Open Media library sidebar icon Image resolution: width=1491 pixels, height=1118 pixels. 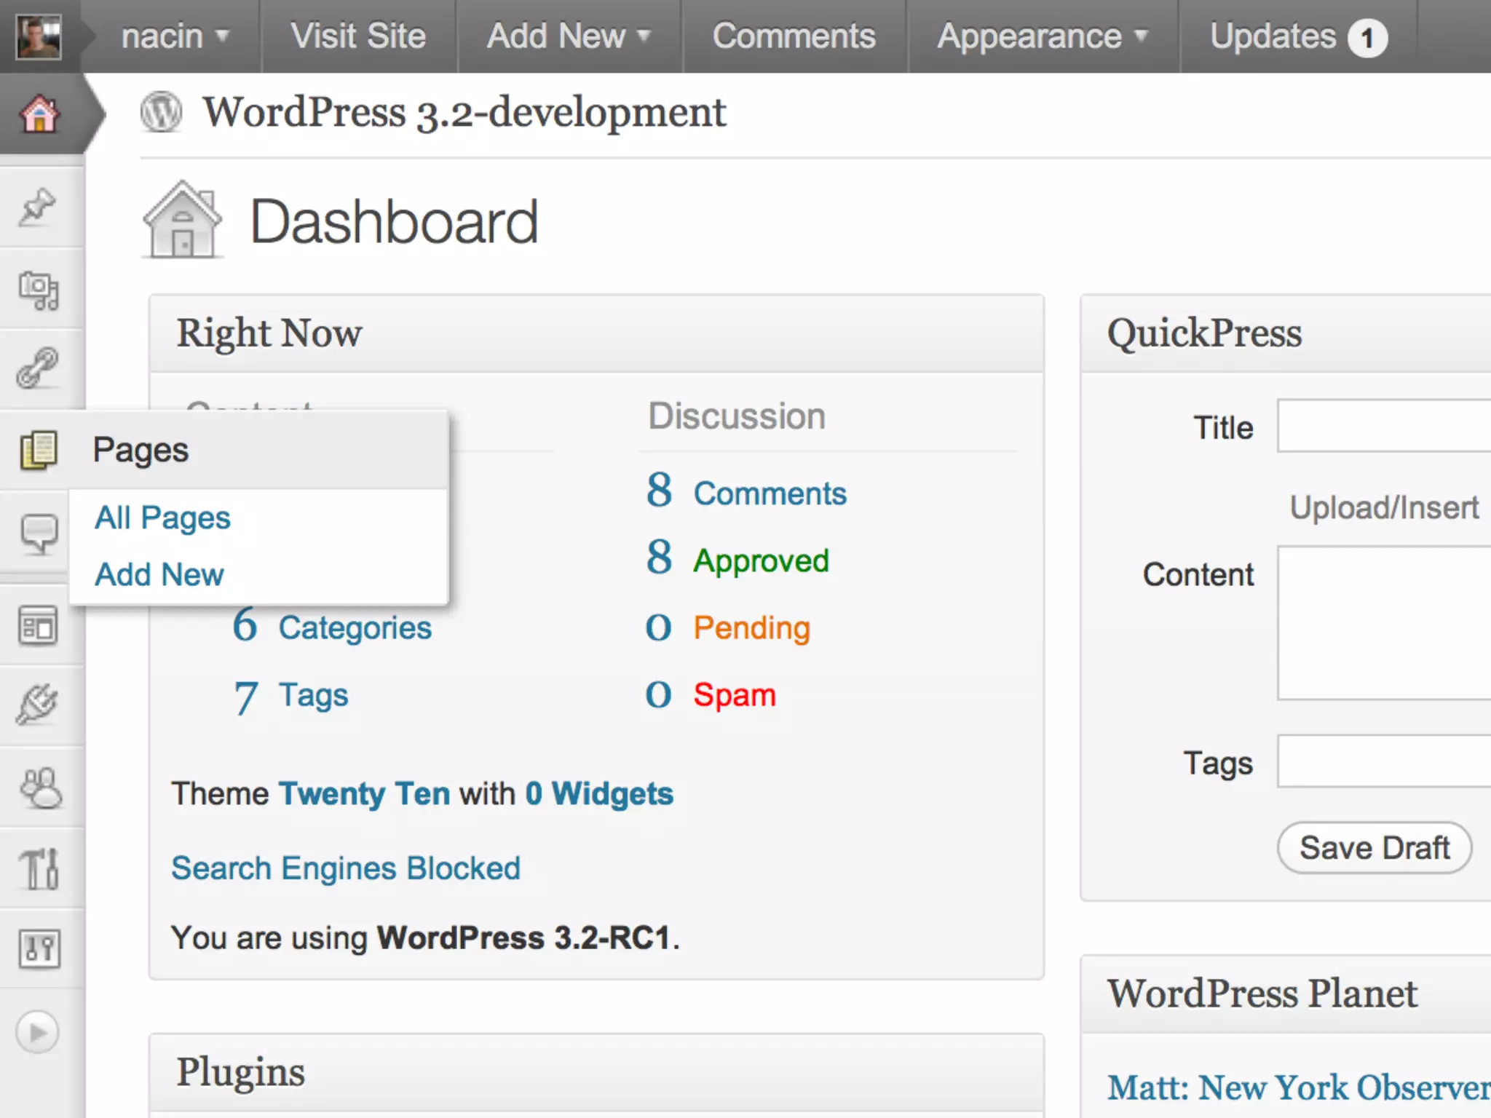[x=39, y=290]
